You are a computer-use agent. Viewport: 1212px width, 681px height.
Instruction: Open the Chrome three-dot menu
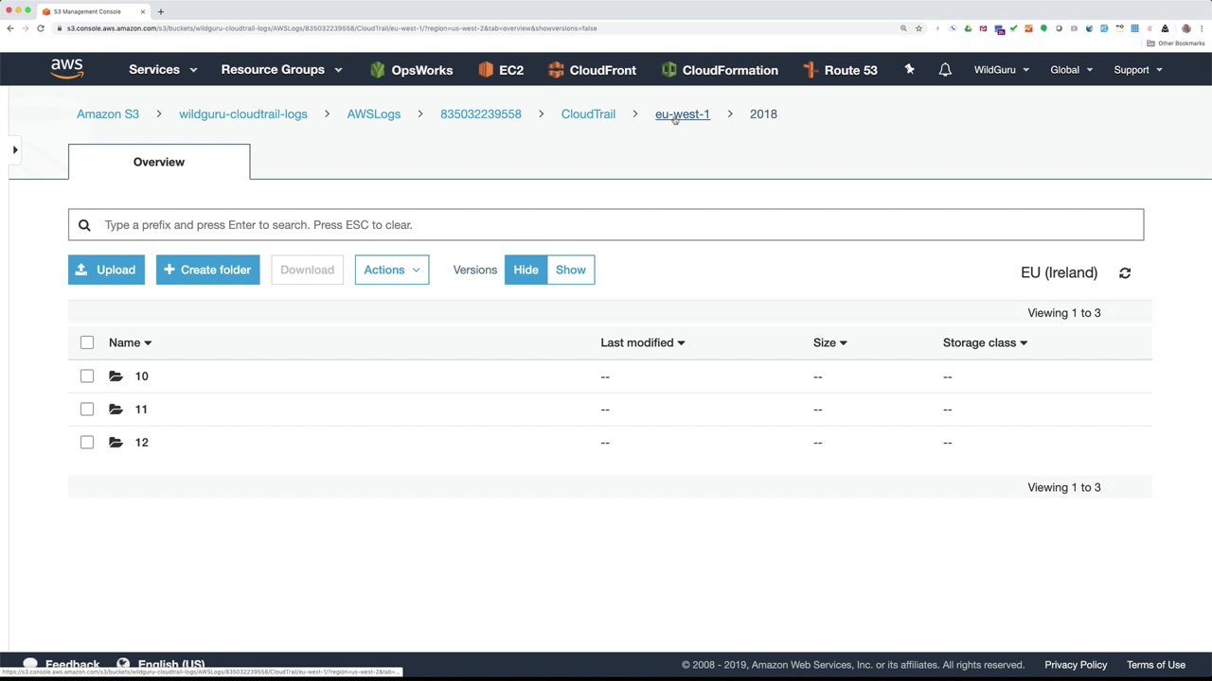[1202, 28]
